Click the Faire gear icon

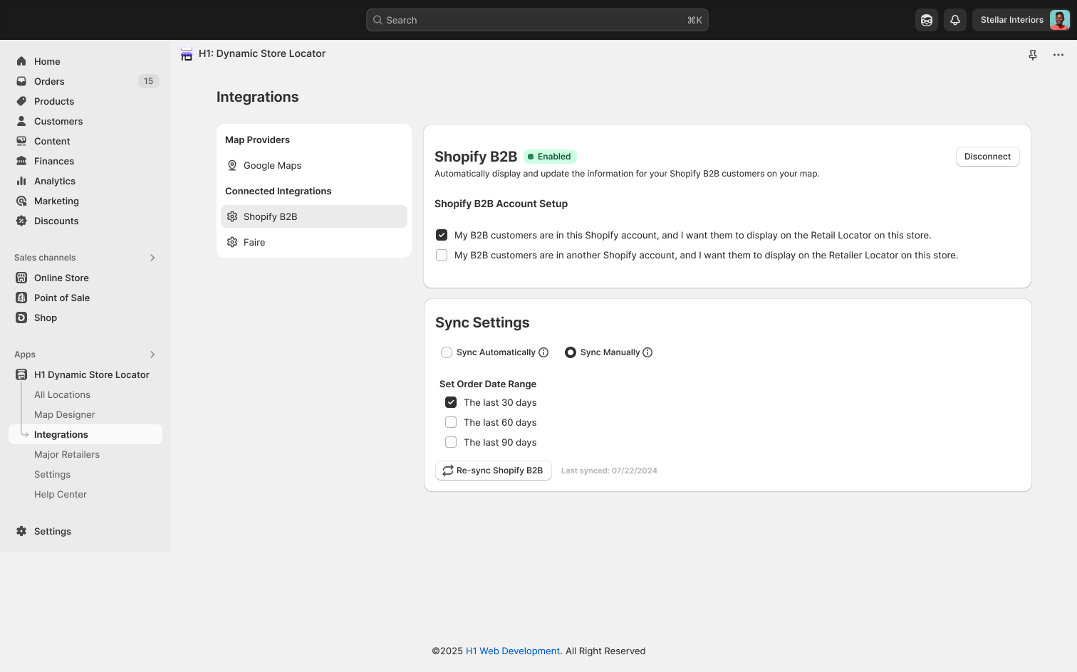point(232,242)
